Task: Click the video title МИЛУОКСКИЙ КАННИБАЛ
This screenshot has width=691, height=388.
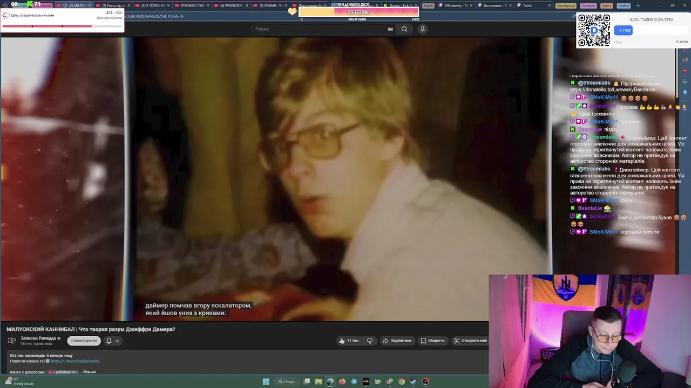Action: (x=91, y=329)
